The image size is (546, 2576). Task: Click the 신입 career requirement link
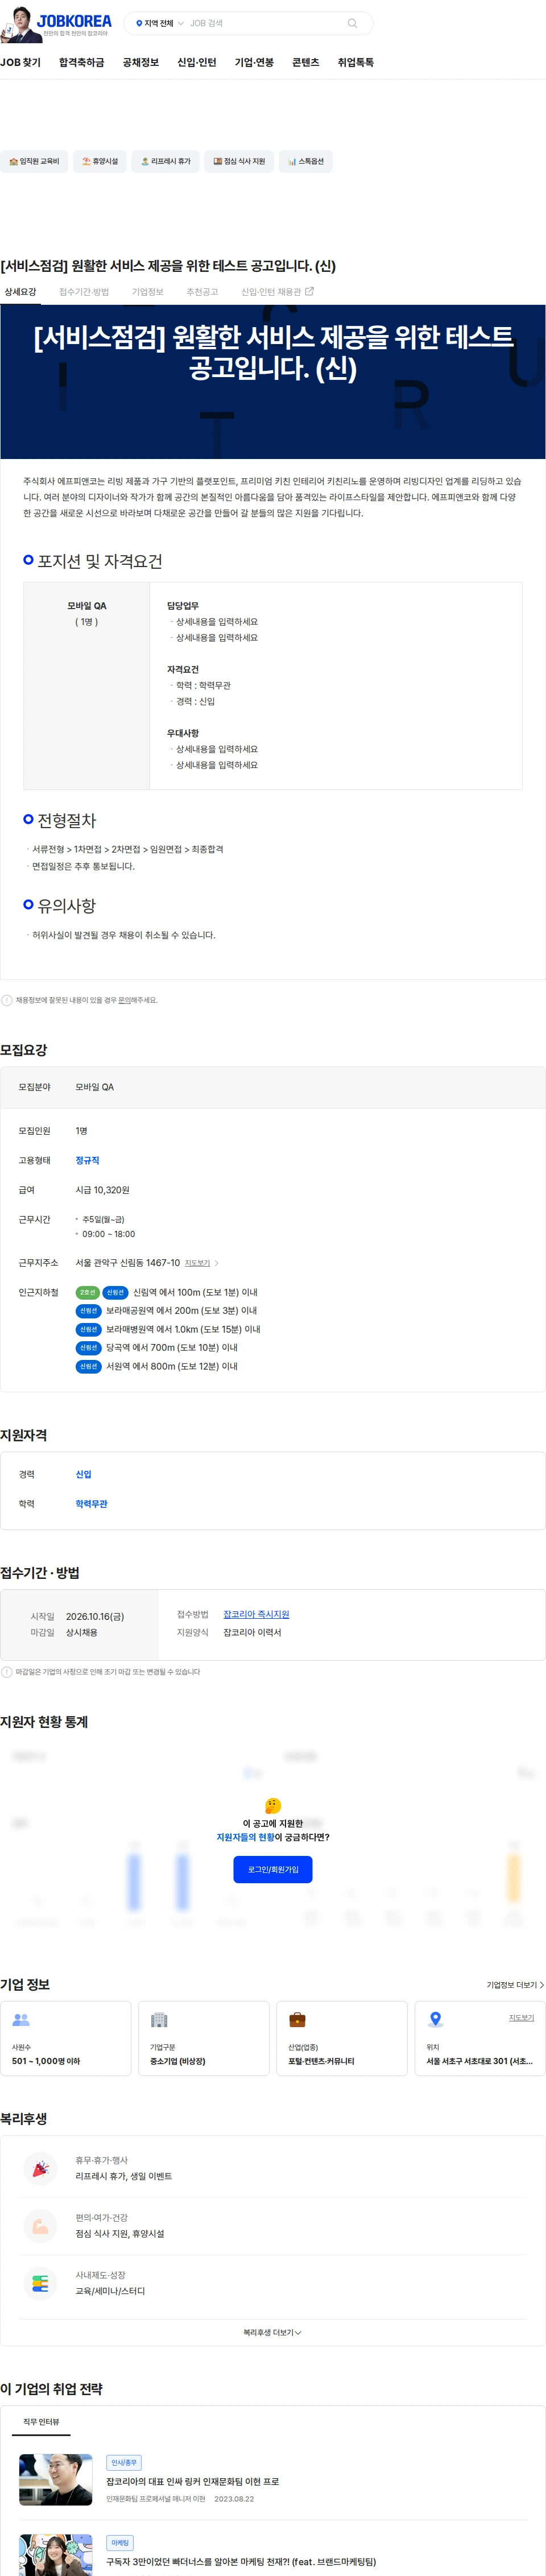[x=83, y=1474]
